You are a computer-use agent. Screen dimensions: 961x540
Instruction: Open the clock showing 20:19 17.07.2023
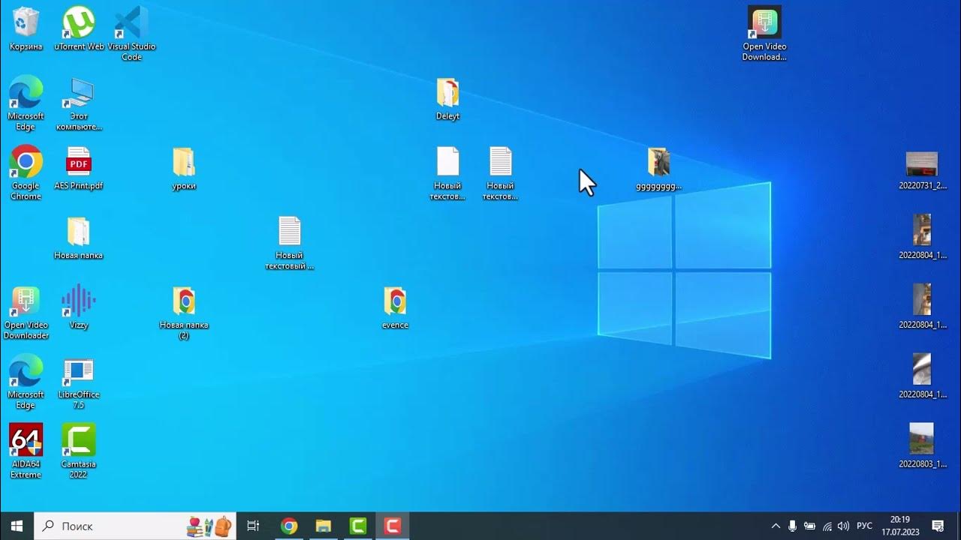[x=899, y=526]
